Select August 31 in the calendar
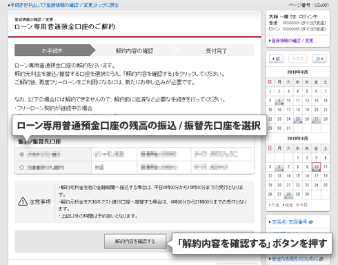This screenshot has height=265, width=338. click(288, 128)
